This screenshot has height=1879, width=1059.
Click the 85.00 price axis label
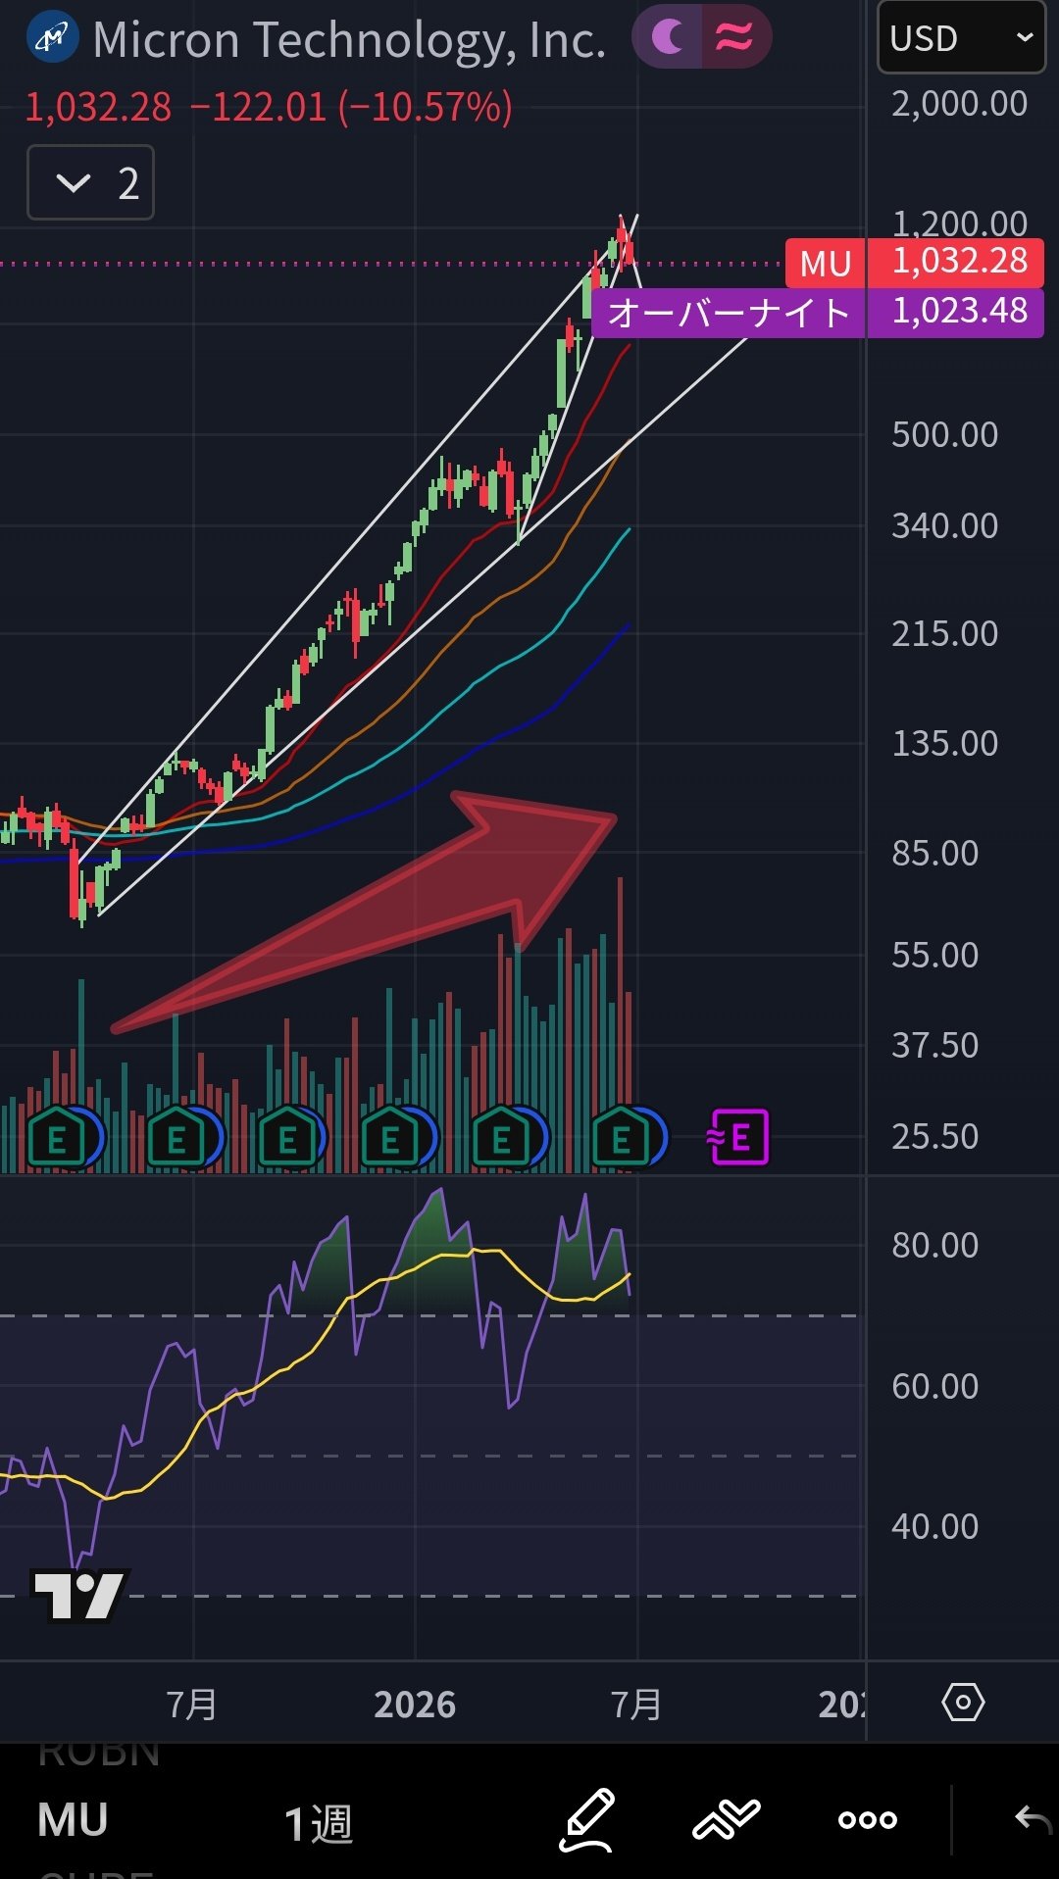coord(934,853)
